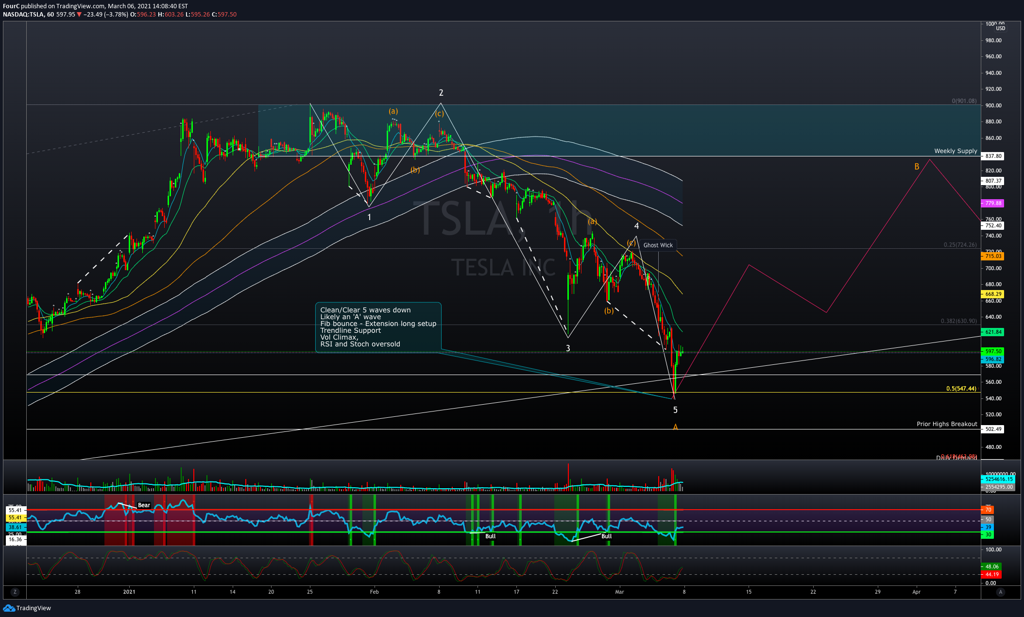Click the '2021' date on time axis
Screen dimensions: 1024x617
129,592
